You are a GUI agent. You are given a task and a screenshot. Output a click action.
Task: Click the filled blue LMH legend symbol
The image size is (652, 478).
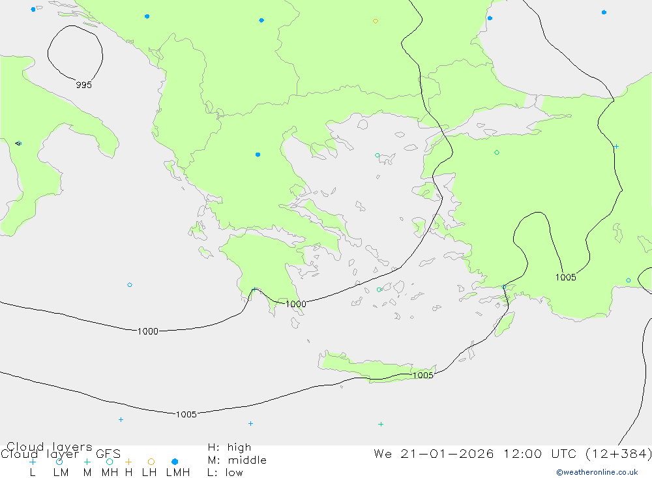175,462
